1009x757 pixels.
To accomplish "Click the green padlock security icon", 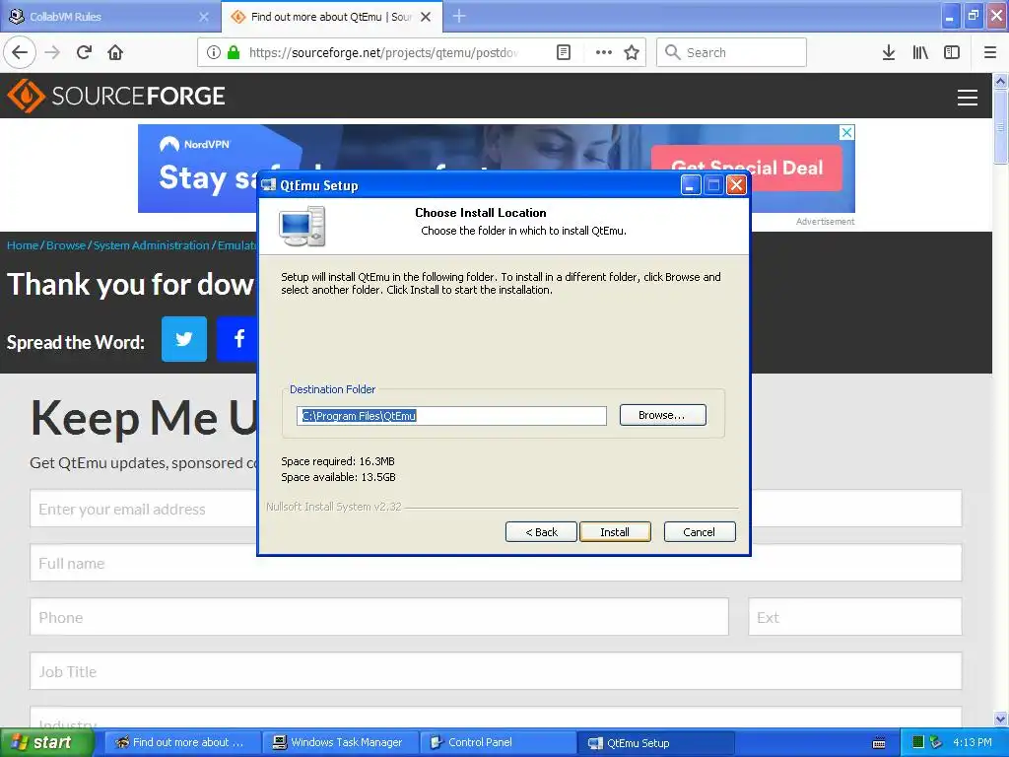I will 233,52.
